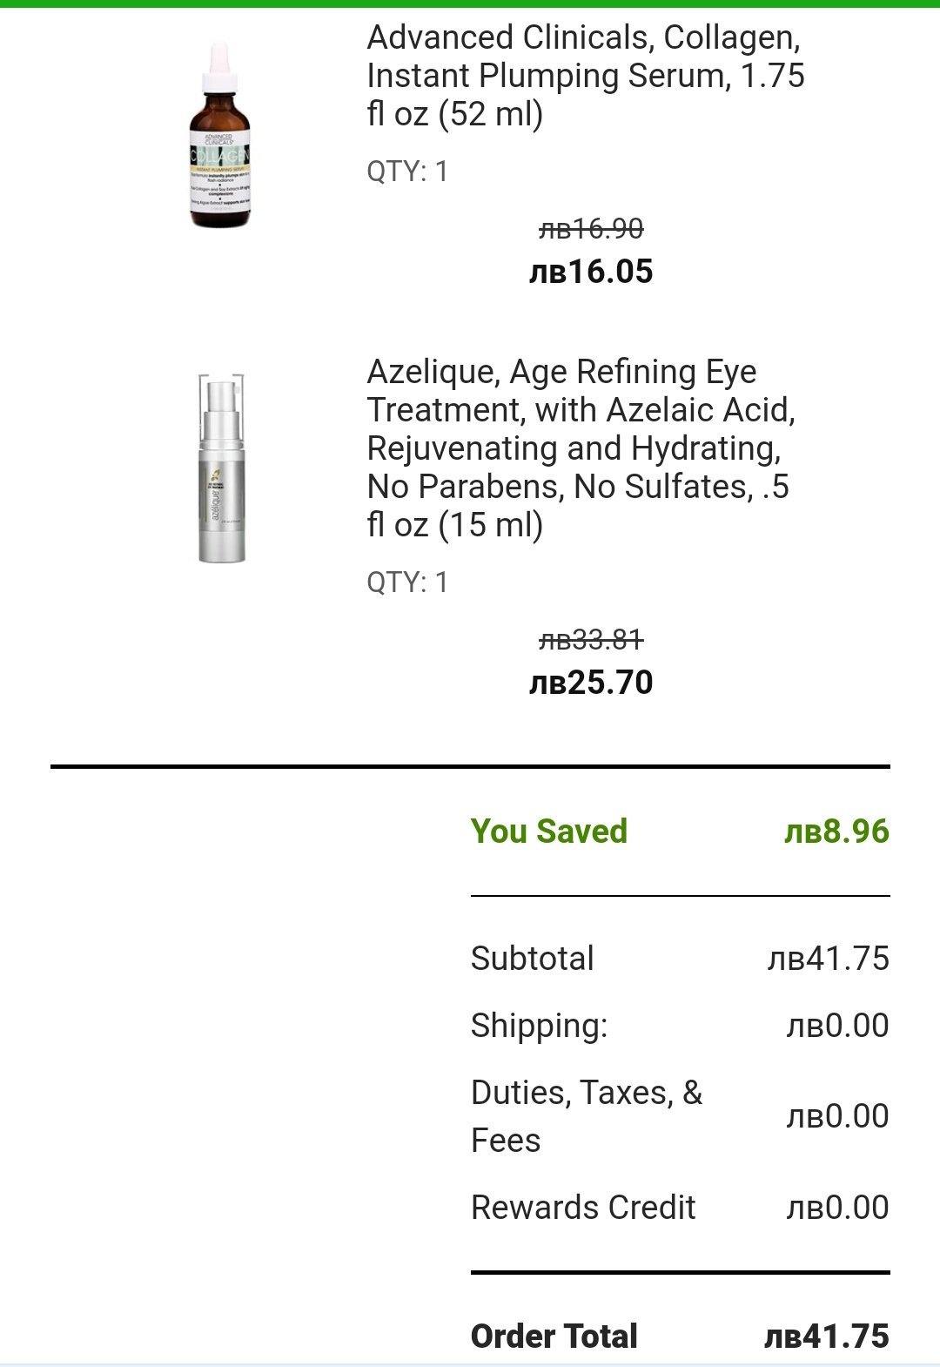Click the Subtotal amount лв41.75
Viewport: 940px width, 1367px height.
828,959
